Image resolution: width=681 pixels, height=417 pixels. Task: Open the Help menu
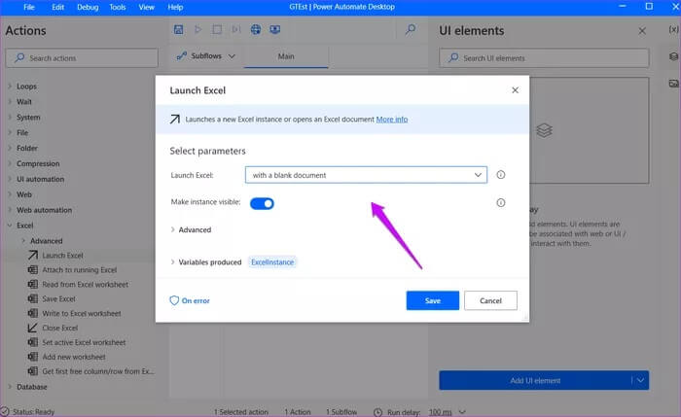tap(175, 7)
